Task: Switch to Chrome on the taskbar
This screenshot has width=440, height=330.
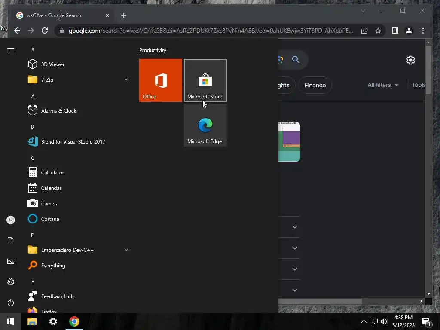Action: tap(74, 321)
